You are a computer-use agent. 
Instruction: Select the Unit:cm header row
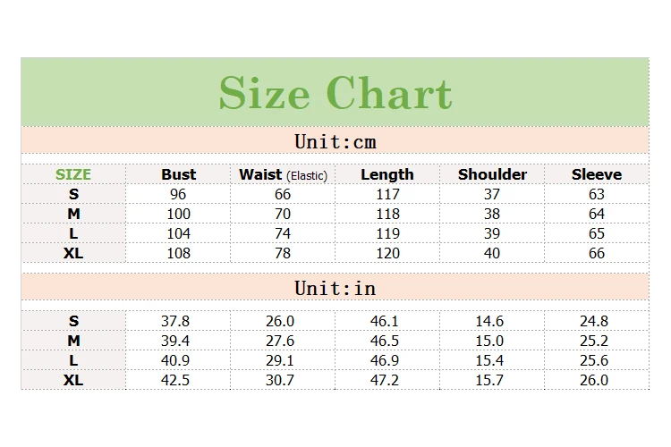[x=335, y=141]
